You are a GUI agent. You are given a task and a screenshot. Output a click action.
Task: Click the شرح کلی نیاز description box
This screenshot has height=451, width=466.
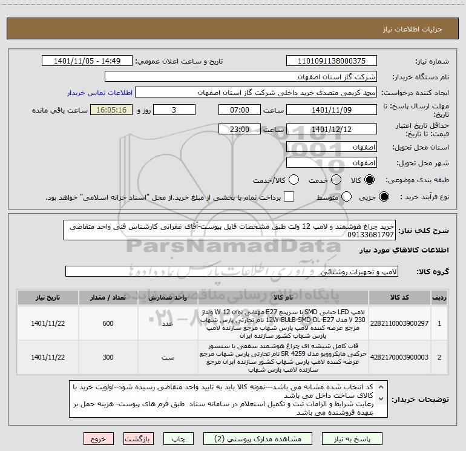(x=229, y=230)
